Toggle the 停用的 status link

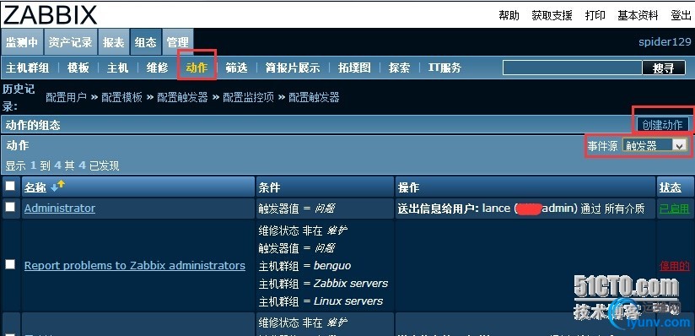coord(675,266)
